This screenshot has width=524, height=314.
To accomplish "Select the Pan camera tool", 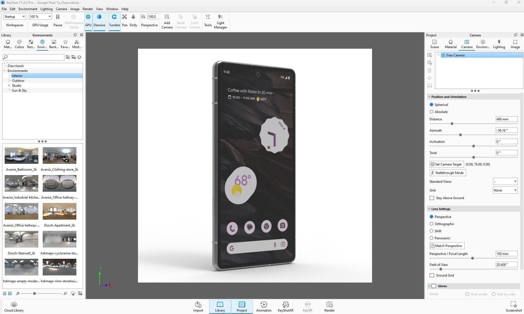I will click(125, 21).
